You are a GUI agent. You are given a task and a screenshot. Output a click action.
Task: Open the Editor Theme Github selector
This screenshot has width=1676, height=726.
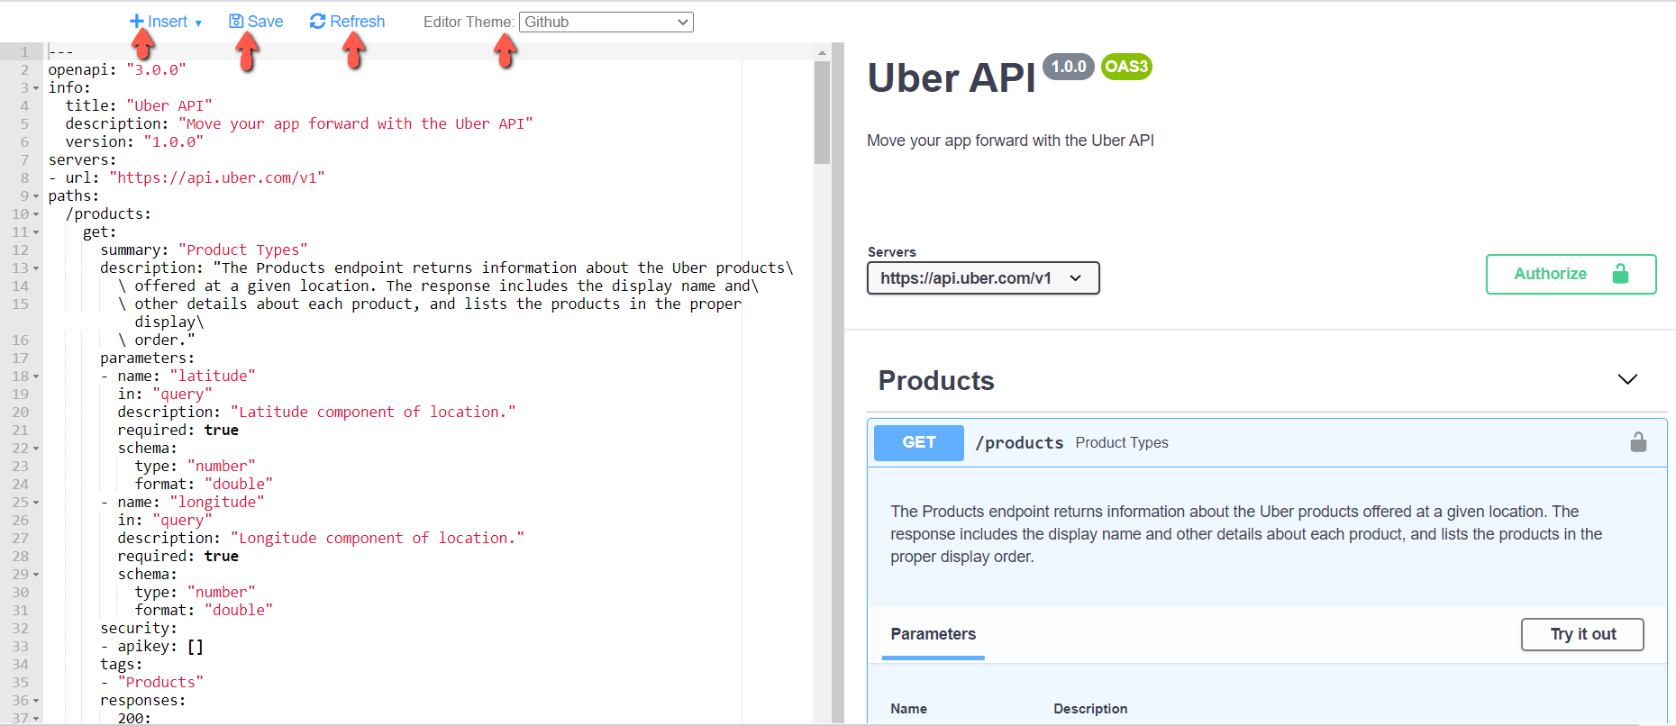coord(606,22)
